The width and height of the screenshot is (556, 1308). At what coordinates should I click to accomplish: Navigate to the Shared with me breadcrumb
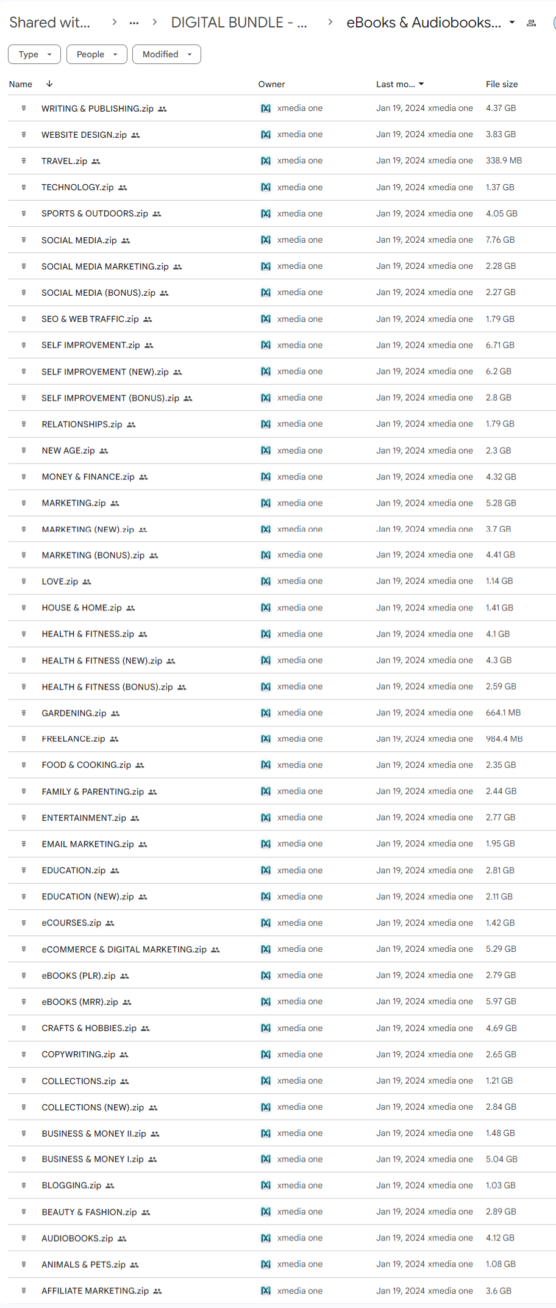click(50, 23)
